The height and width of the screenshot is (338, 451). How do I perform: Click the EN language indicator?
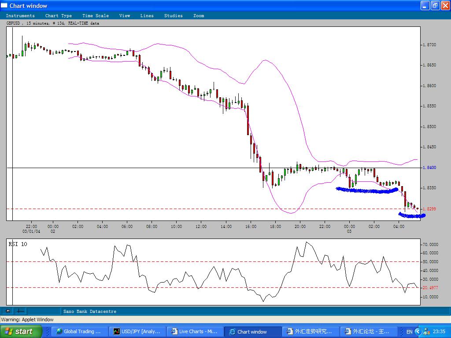coord(409,332)
